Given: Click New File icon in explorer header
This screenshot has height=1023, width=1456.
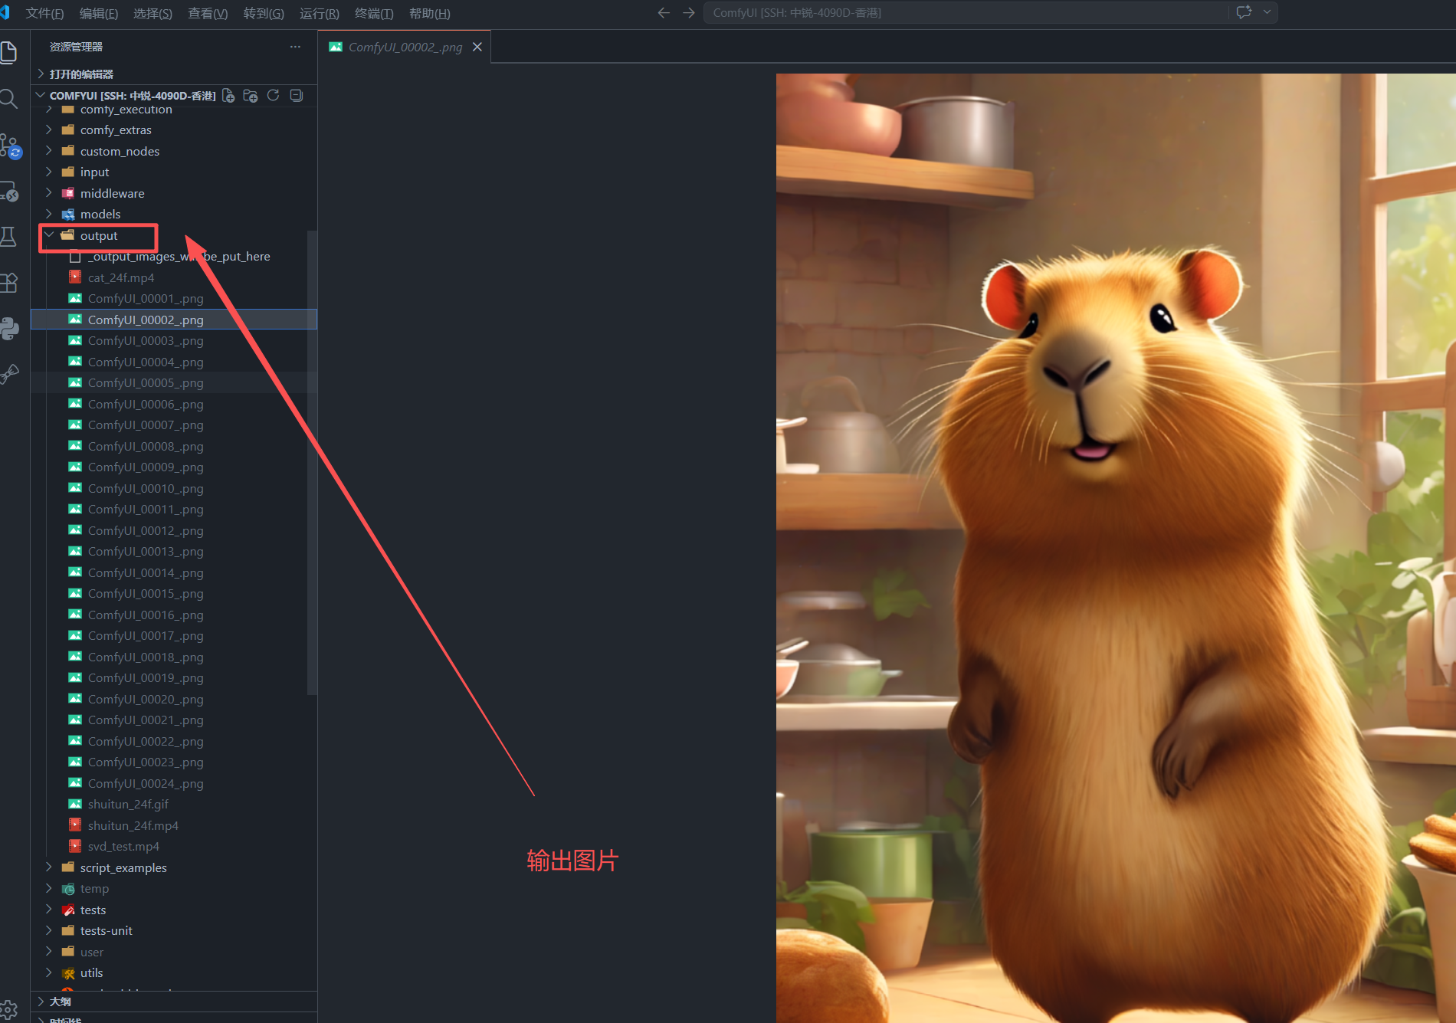Looking at the screenshot, I should click(228, 96).
